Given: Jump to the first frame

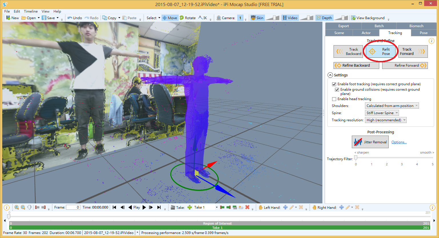Looking at the screenshot, I should click(x=114, y=207).
